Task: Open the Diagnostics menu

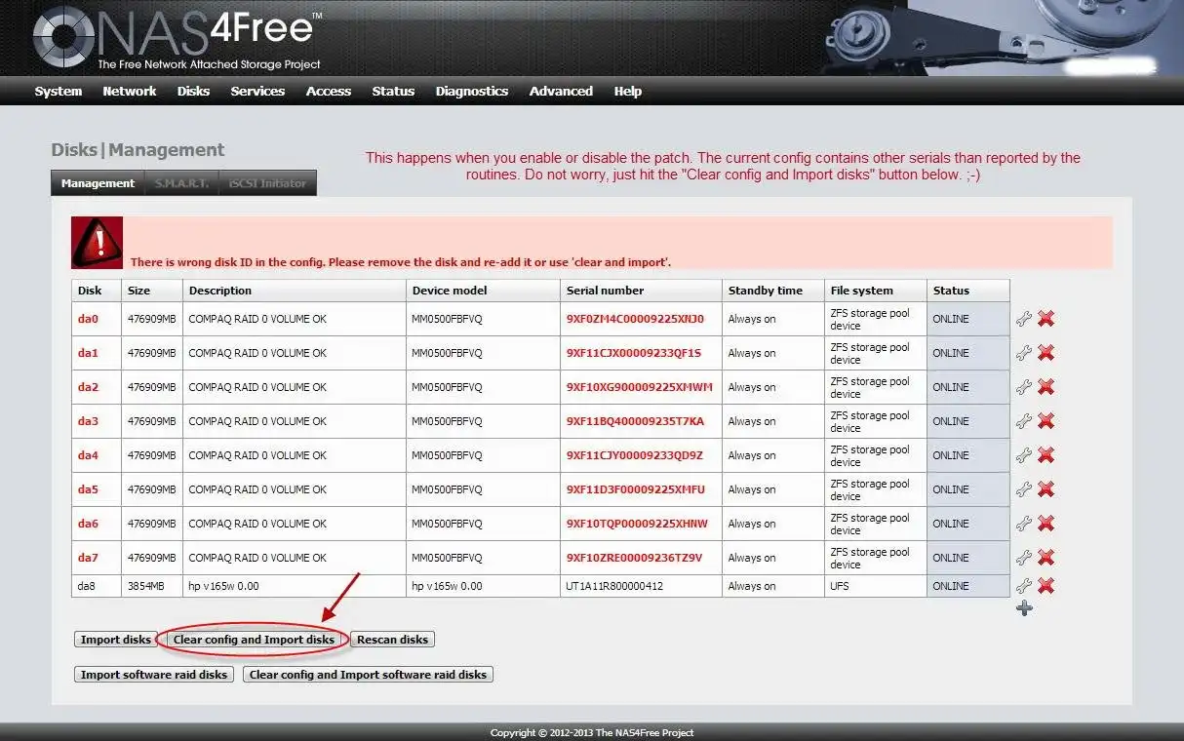Action: coord(472,91)
